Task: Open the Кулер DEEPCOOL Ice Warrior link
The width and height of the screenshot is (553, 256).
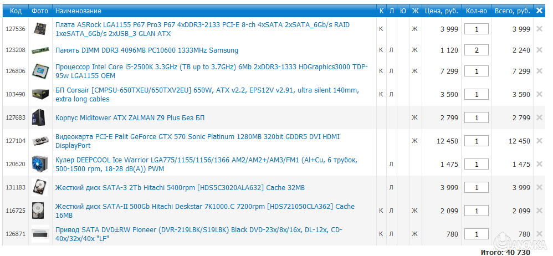Action: [206, 165]
